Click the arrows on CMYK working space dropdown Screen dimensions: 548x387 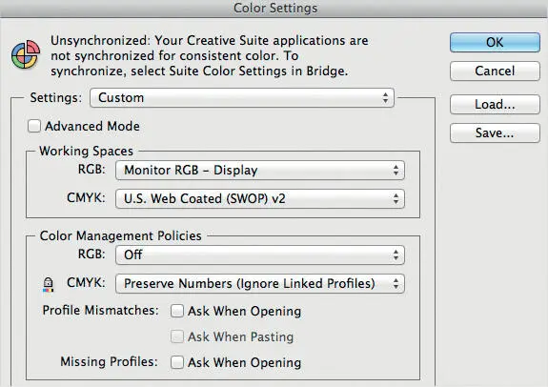click(x=396, y=199)
